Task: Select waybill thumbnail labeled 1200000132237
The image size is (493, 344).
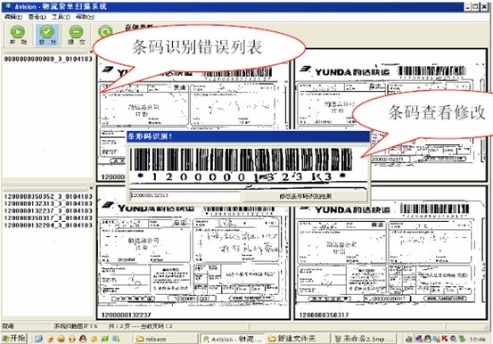Action: click(x=193, y=252)
